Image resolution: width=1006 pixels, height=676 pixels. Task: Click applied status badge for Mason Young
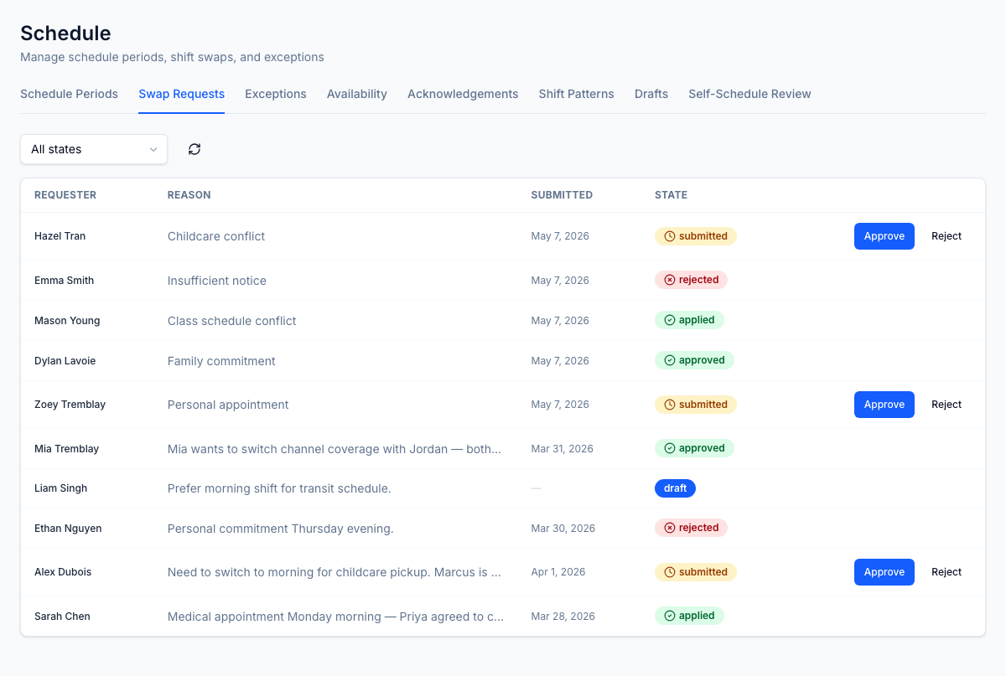point(689,320)
